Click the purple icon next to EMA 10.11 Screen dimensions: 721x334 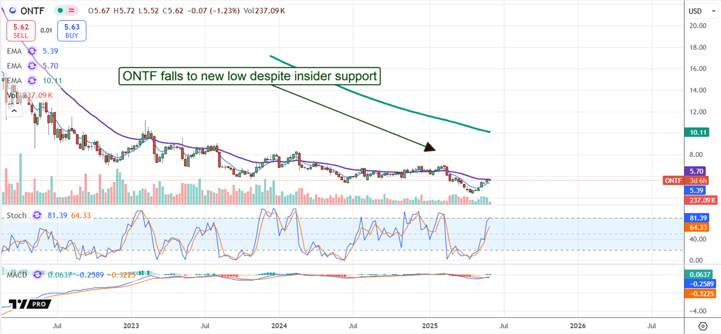[x=33, y=80]
